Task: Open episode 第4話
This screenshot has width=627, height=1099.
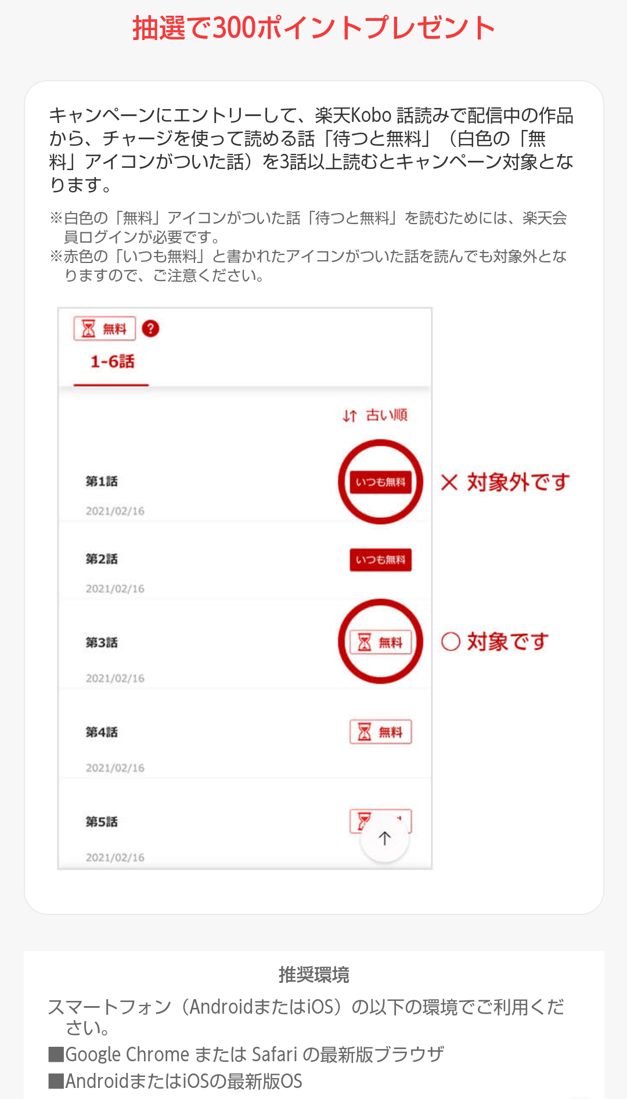Action: [x=102, y=732]
